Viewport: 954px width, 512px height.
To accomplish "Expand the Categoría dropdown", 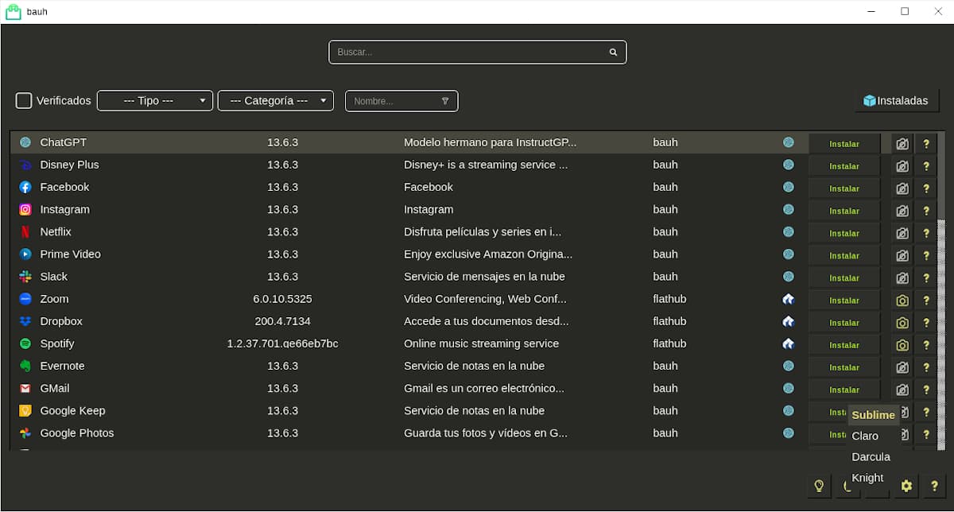I will (x=276, y=101).
